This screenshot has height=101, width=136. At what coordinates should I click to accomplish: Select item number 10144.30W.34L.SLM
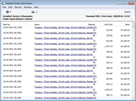click(x=12, y=71)
